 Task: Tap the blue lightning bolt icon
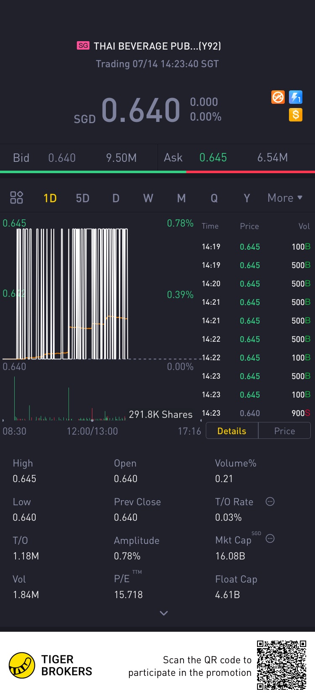coord(296,98)
